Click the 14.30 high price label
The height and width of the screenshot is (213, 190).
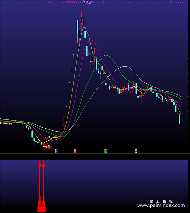click(x=89, y=3)
